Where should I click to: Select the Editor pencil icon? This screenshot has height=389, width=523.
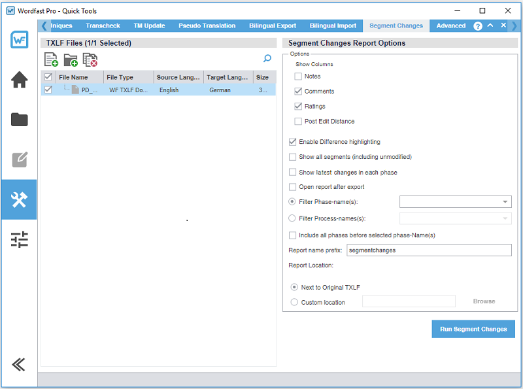coord(19,159)
